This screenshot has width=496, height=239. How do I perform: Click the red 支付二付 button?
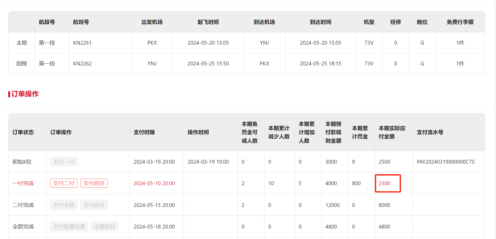coord(64,183)
